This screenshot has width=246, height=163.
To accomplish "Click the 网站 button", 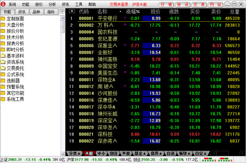I will tap(215, 5).
